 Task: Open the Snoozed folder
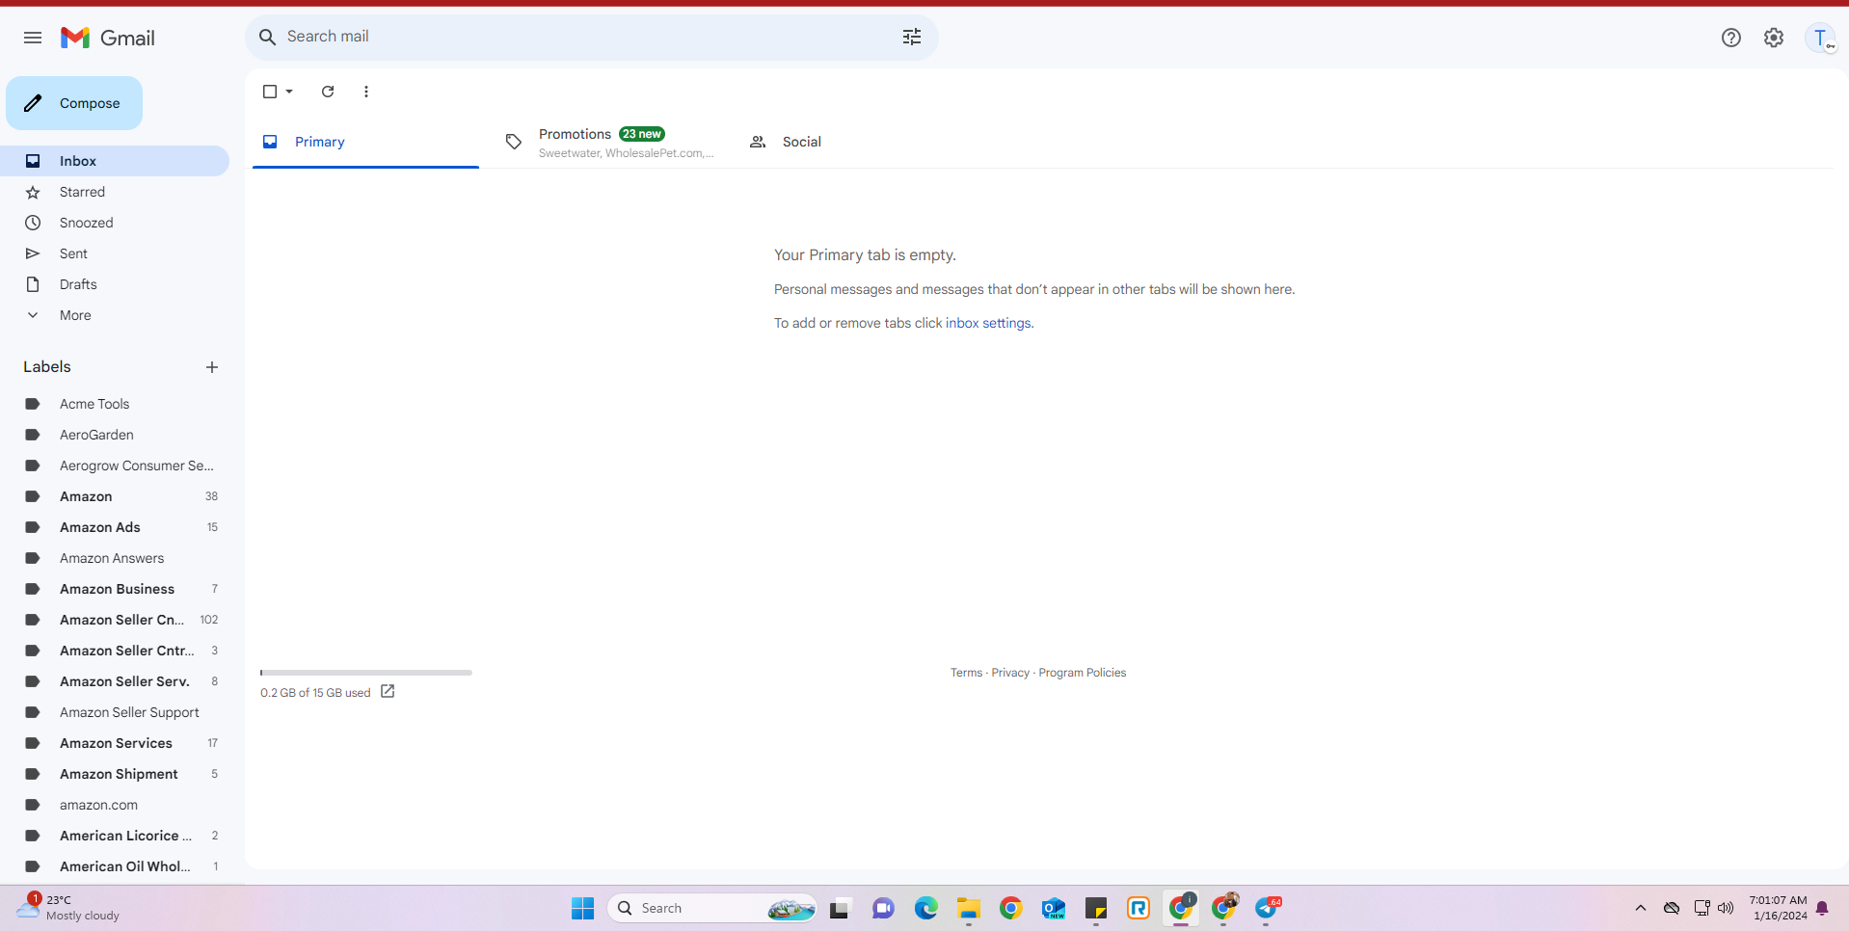click(115, 223)
